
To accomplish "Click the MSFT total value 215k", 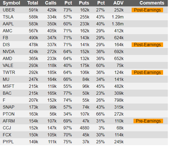I will pyautogui.click(x=33, y=86).
